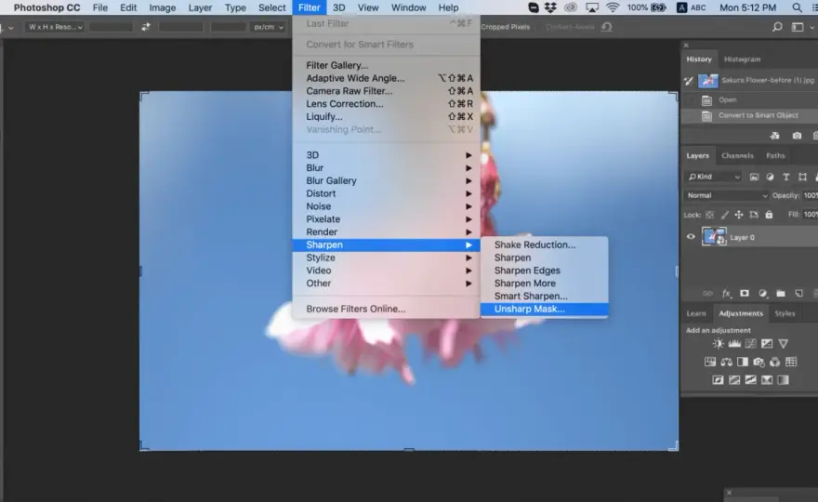Add a Color Balance adjustment
Viewport: 818px width, 502px height.
pyautogui.click(x=726, y=362)
